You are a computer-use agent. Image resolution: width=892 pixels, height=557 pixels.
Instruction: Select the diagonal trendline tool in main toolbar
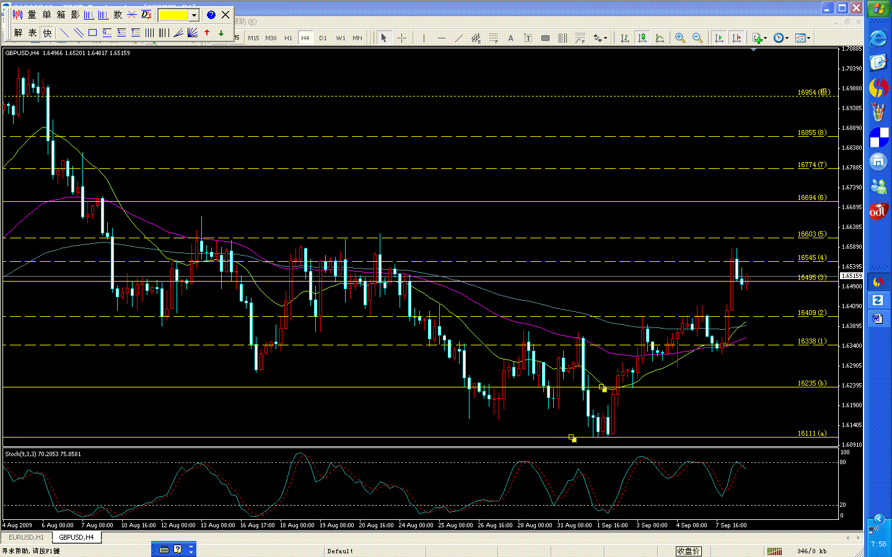[458, 38]
